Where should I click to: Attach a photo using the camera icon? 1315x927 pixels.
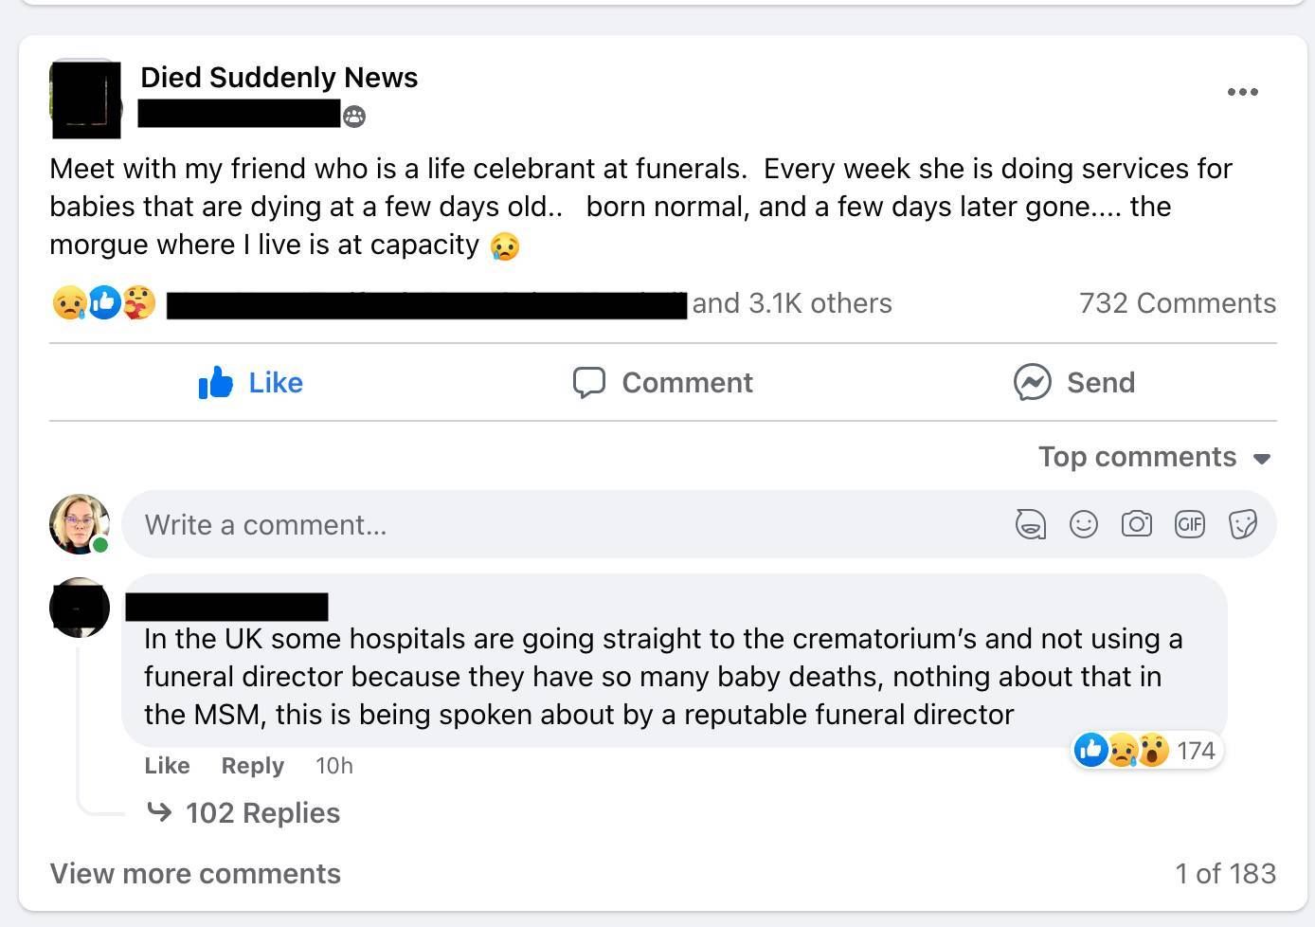coord(1136,524)
